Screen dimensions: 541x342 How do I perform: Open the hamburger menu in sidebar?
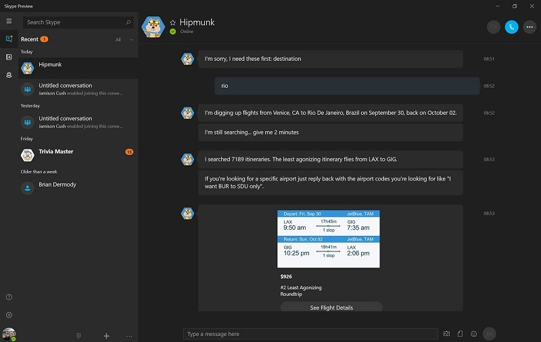(9, 21)
